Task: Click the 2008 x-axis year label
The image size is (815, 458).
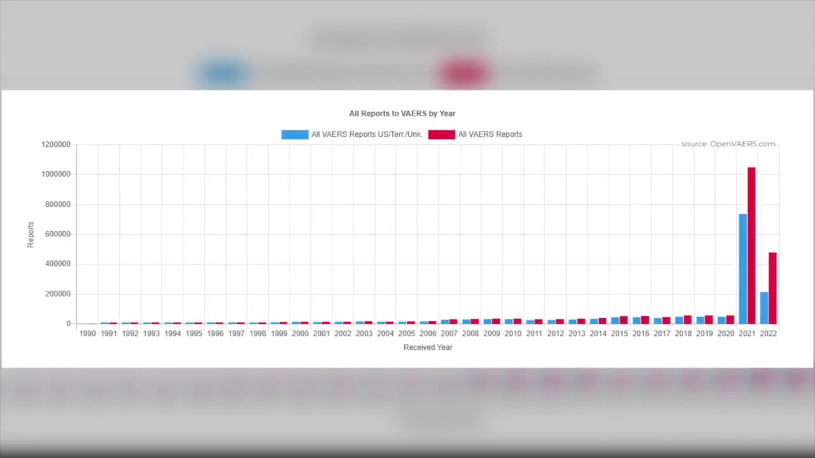Action: coord(471,333)
